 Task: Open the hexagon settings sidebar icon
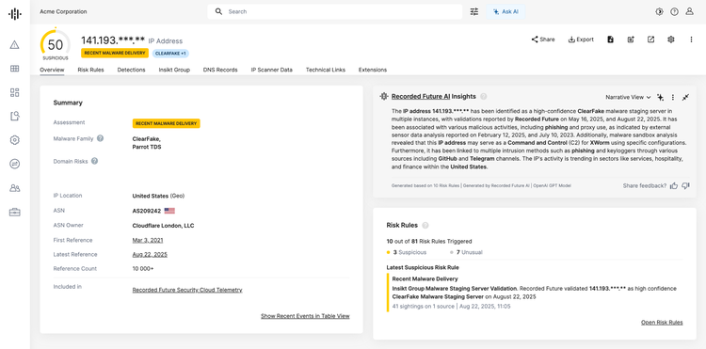click(15, 140)
